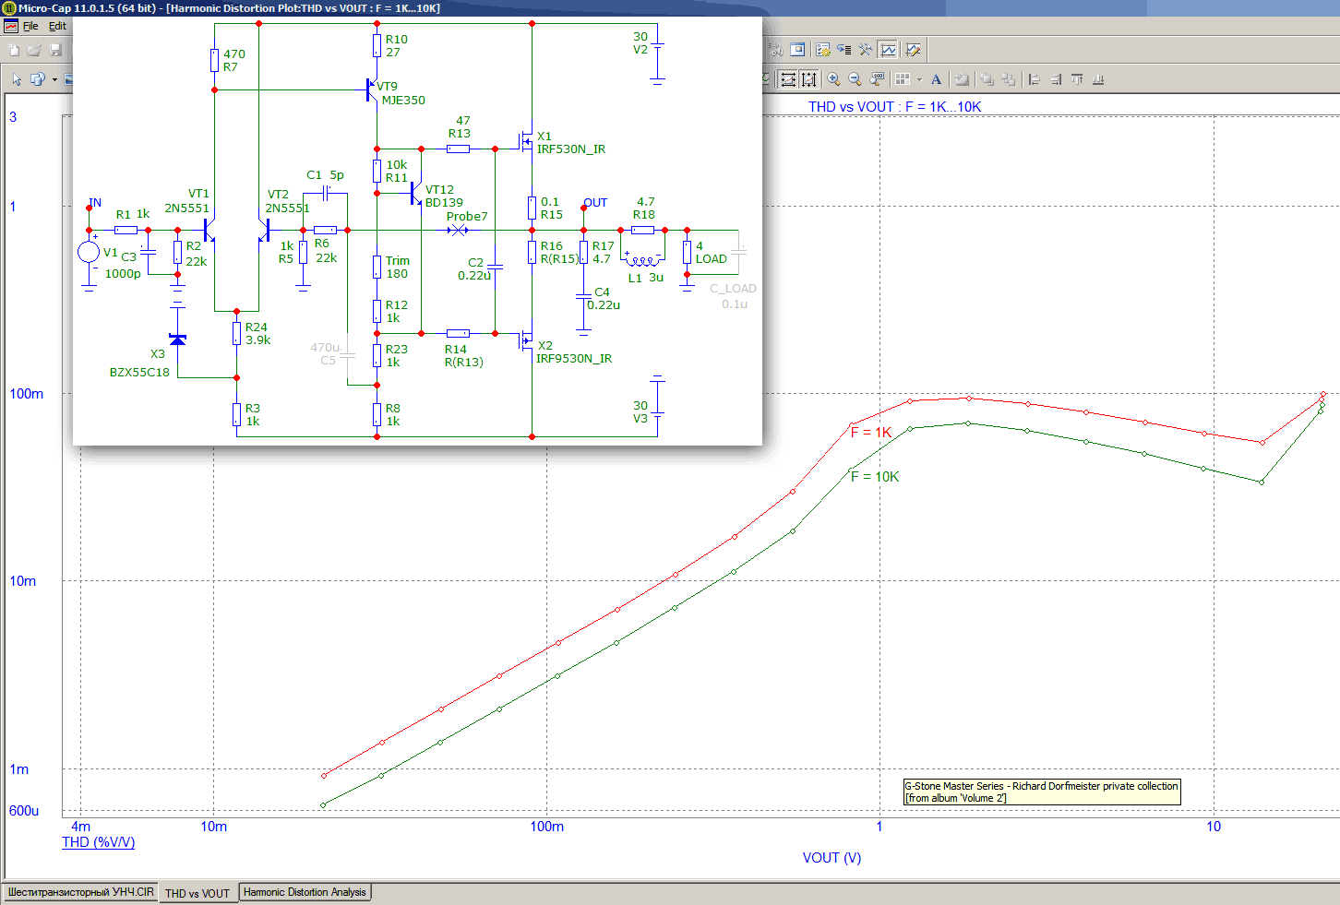Toggle the analysis plot graph button
Screen dimensions: 1340x905
(x=888, y=50)
